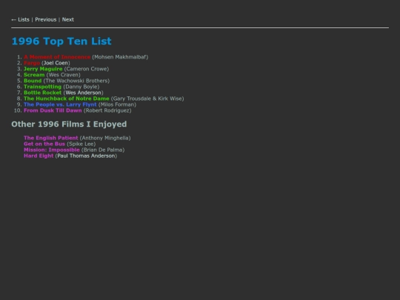The height and width of the screenshot is (300, 400).
Task: Open the Hard Eight film link
Action: pyautogui.click(x=39, y=156)
